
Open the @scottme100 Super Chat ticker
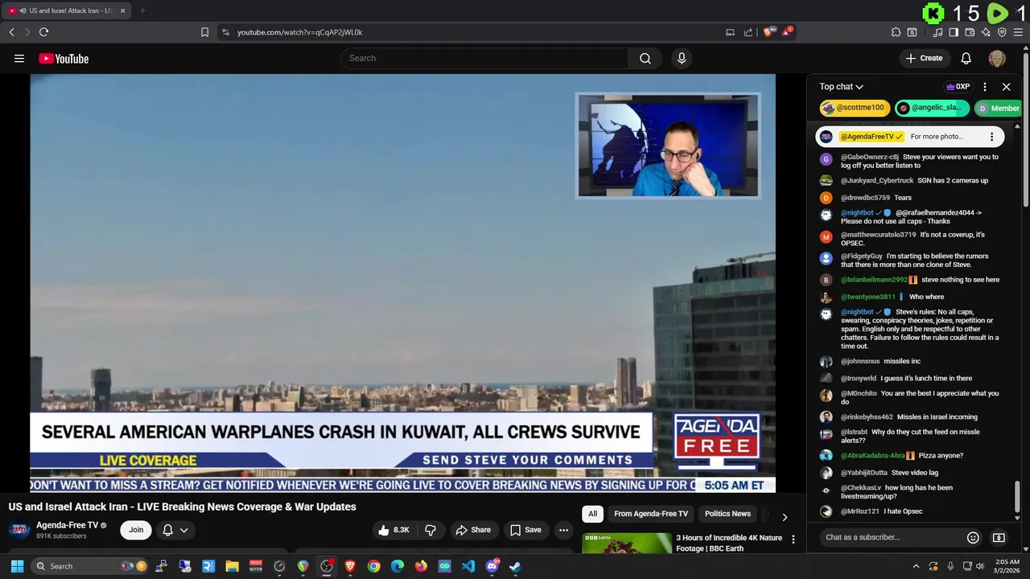click(854, 108)
